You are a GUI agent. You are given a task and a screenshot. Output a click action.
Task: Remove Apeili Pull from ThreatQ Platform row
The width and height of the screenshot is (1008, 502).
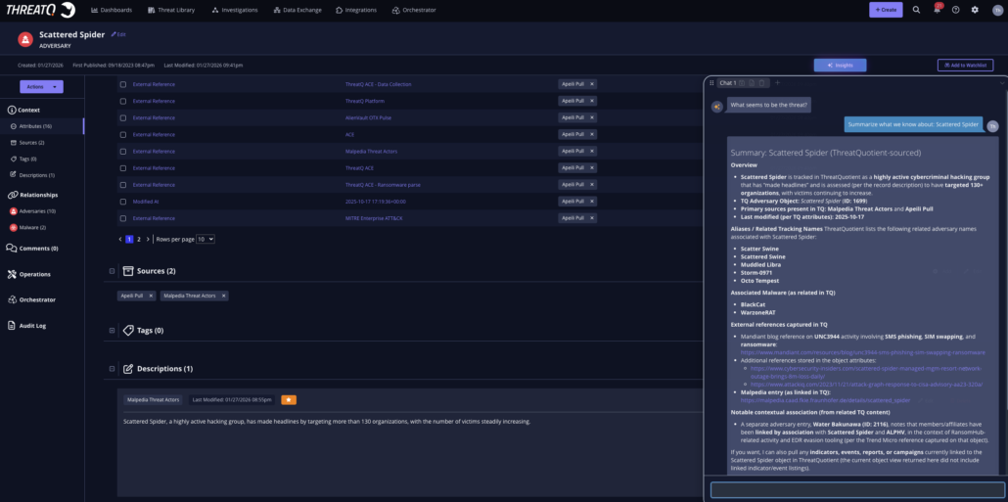tap(592, 101)
